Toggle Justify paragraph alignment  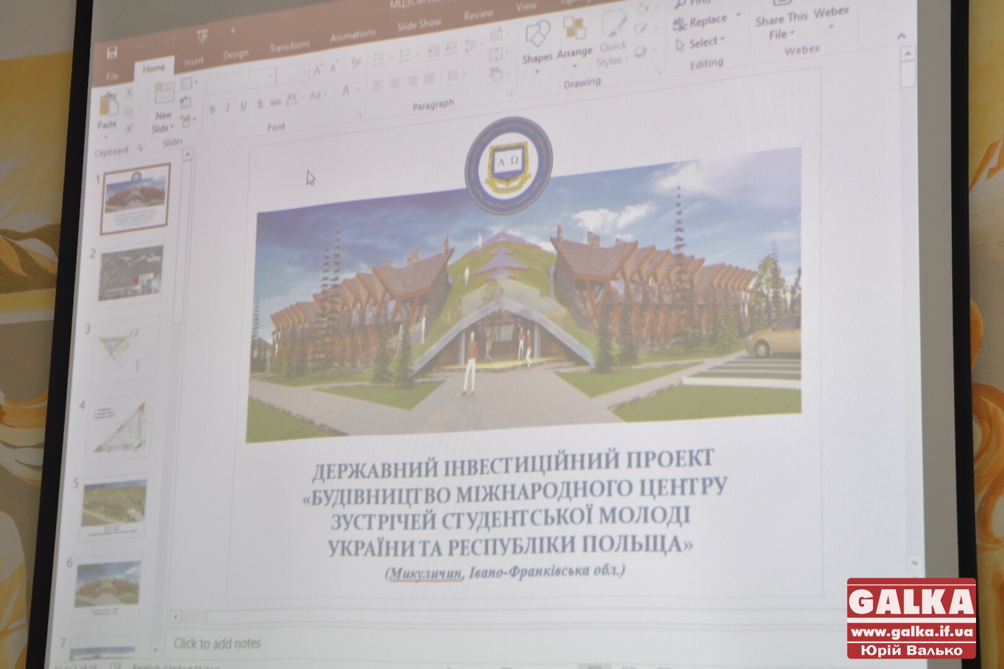coord(429,79)
